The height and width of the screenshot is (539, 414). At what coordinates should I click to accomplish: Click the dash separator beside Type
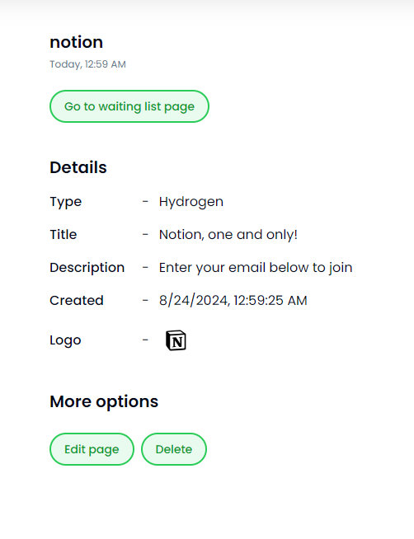click(145, 201)
